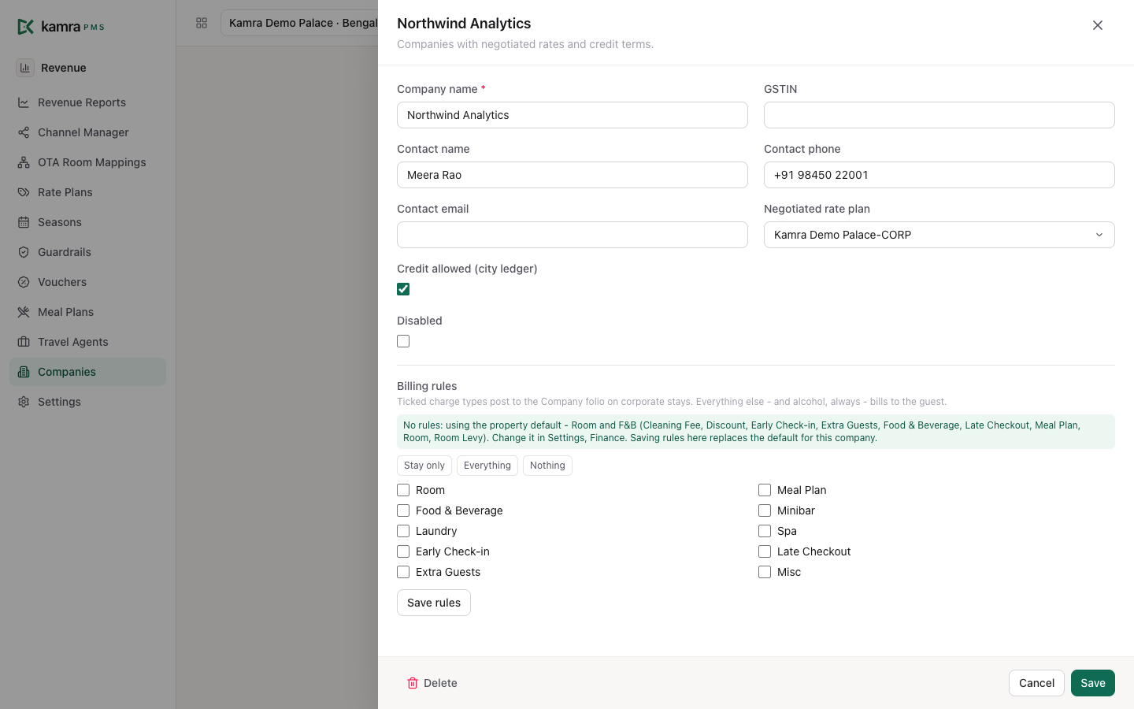
Task: Tick the Extra Guests checkbox
Action: click(403, 572)
